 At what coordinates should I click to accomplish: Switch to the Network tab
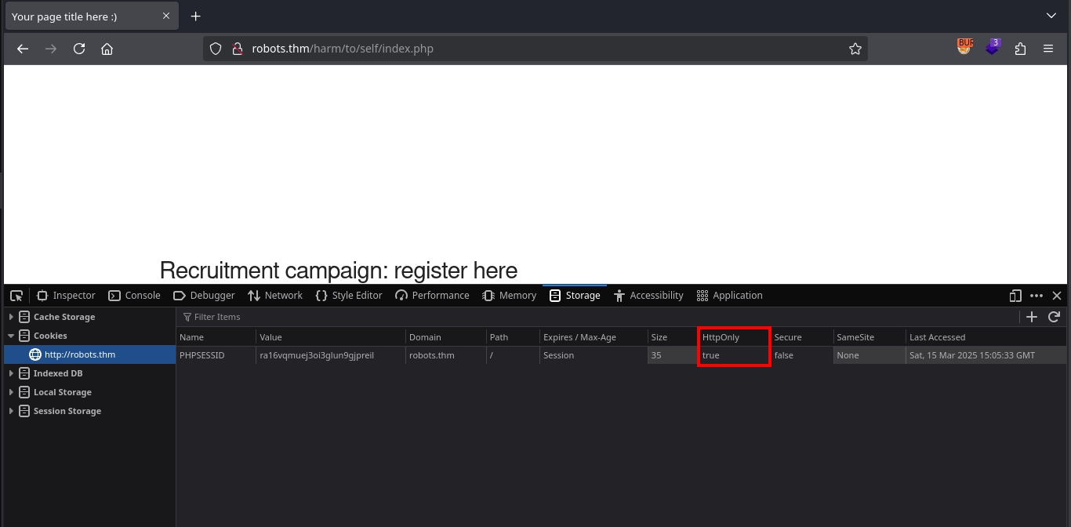pos(275,296)
